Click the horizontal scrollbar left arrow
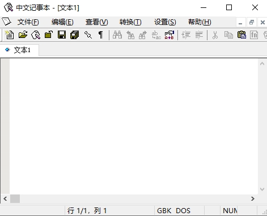 tap(5, 198)
